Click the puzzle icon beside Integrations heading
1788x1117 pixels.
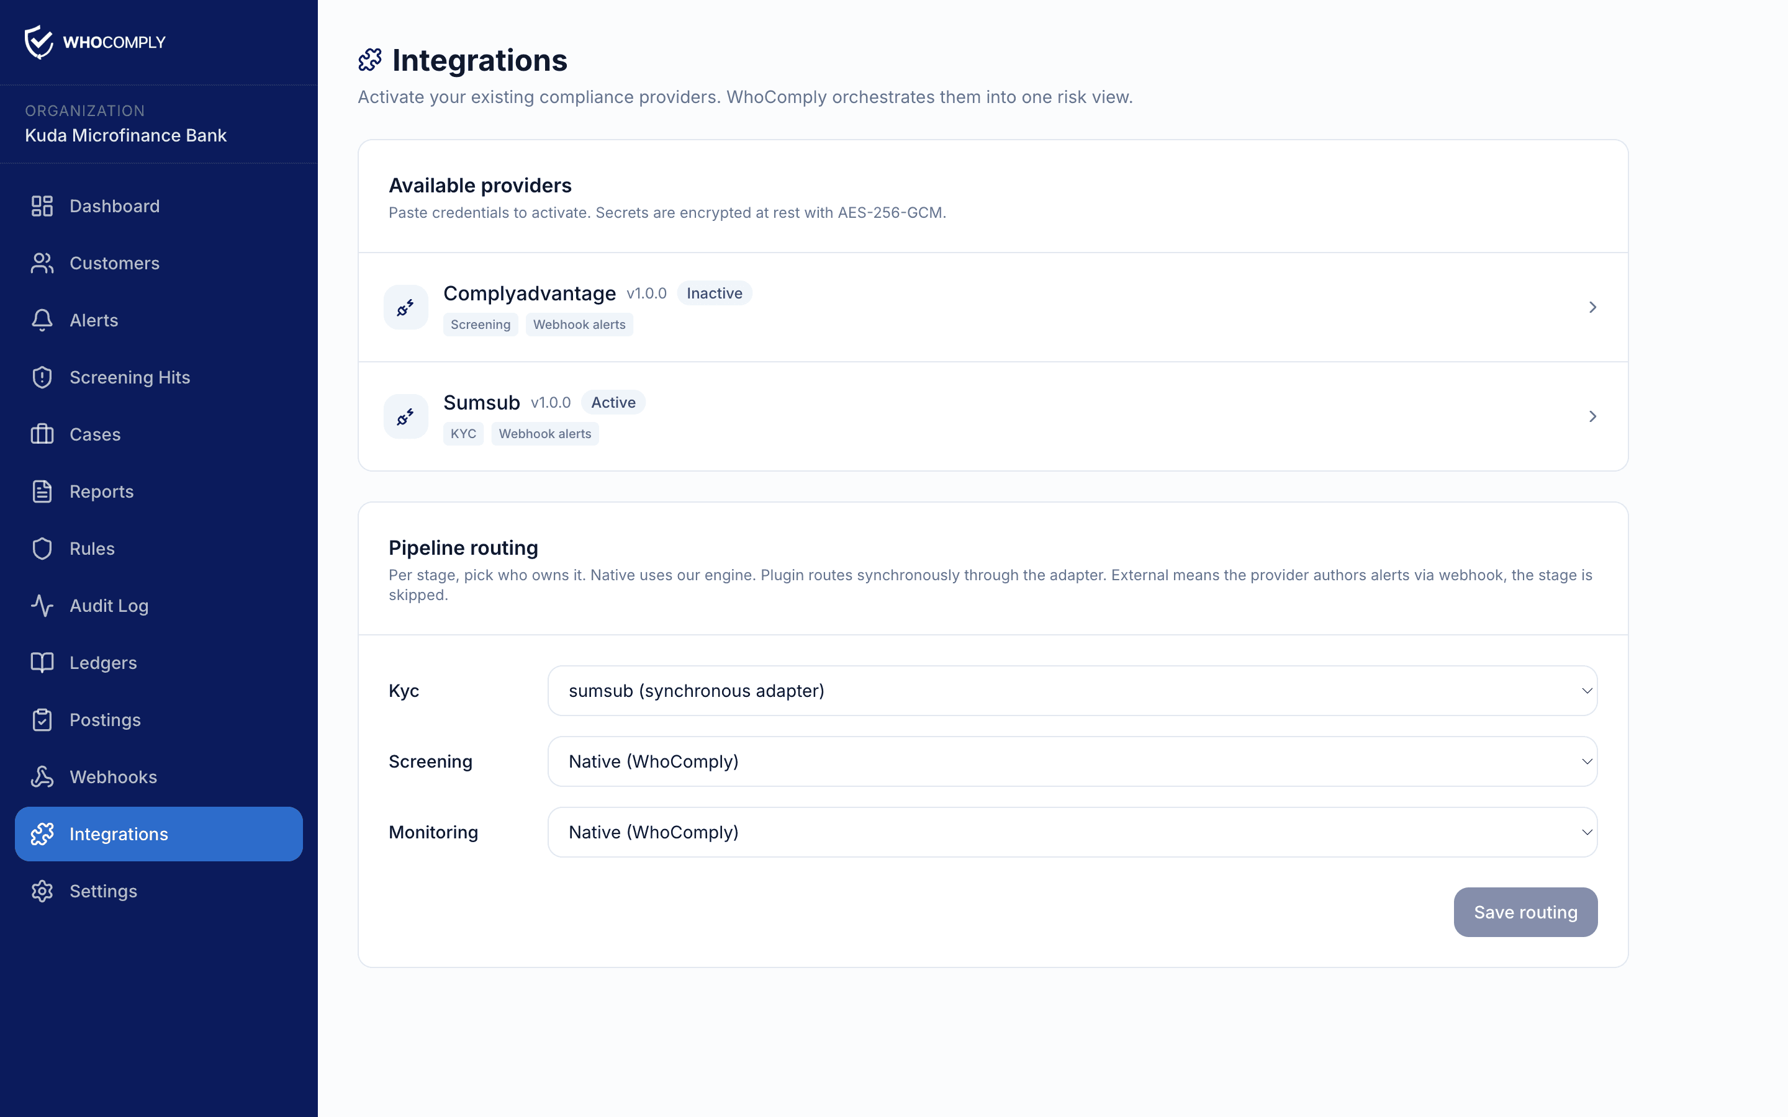[x=370, y=60]
